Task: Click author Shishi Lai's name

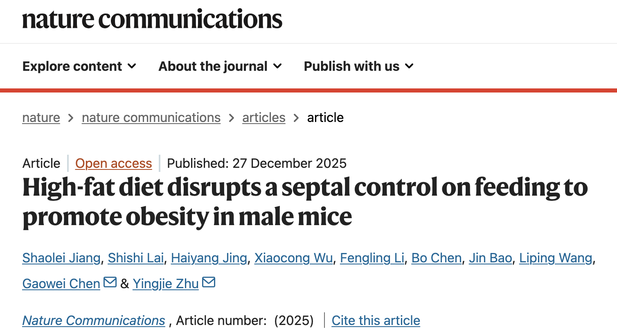Action: tap(136, 258)
